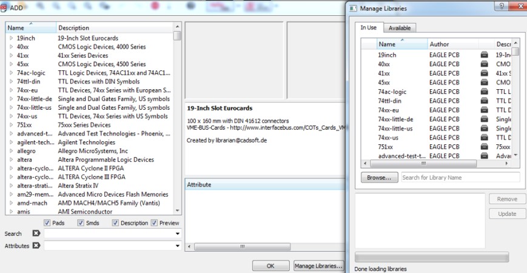Click library icon in 45xx row, Manage Libraries
Screen dimensions: 527x273
485,83
